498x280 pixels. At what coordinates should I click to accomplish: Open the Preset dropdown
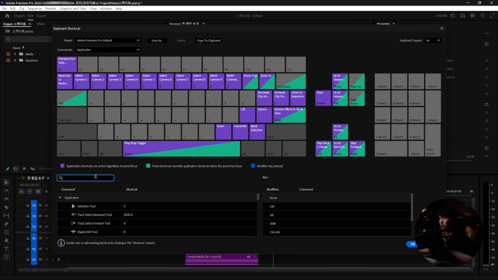click(x=108, y=41)
